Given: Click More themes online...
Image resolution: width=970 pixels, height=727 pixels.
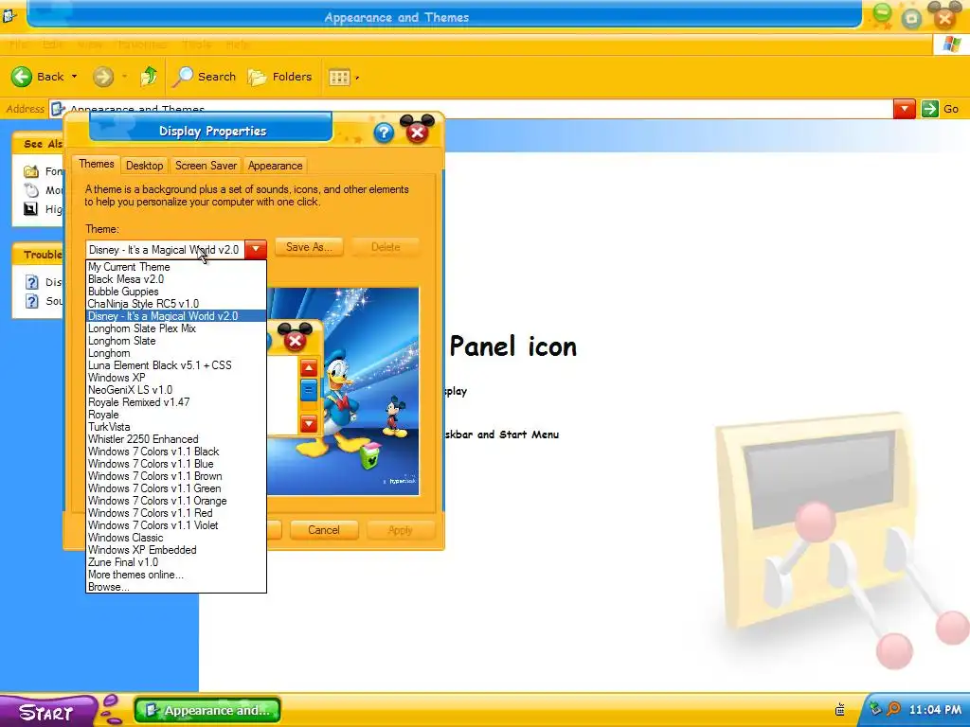Looking at the screenshot, I should coord(176,575).
